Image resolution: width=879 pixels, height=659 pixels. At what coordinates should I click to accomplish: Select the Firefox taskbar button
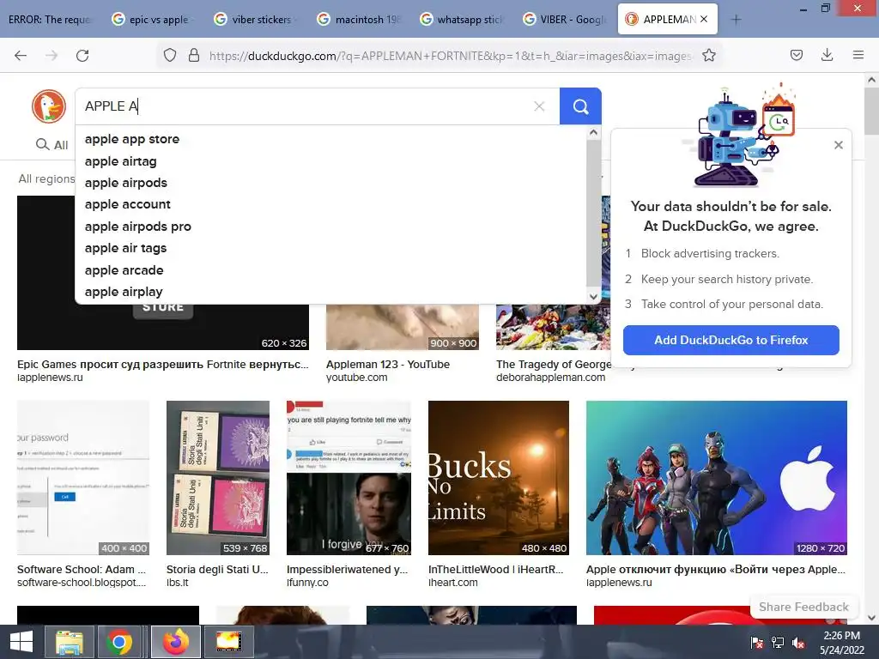click(x=175, y=642)
